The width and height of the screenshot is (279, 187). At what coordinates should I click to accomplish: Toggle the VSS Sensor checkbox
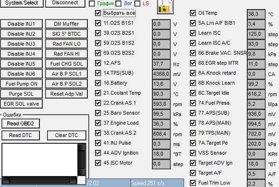coord(193,153)
